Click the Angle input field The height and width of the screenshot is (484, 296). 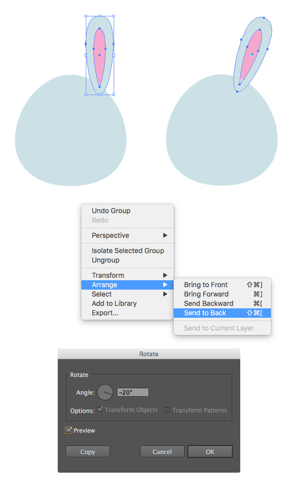coord(133,393)
